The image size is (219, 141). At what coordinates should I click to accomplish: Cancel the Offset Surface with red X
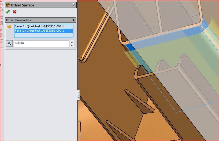[14, 12]
